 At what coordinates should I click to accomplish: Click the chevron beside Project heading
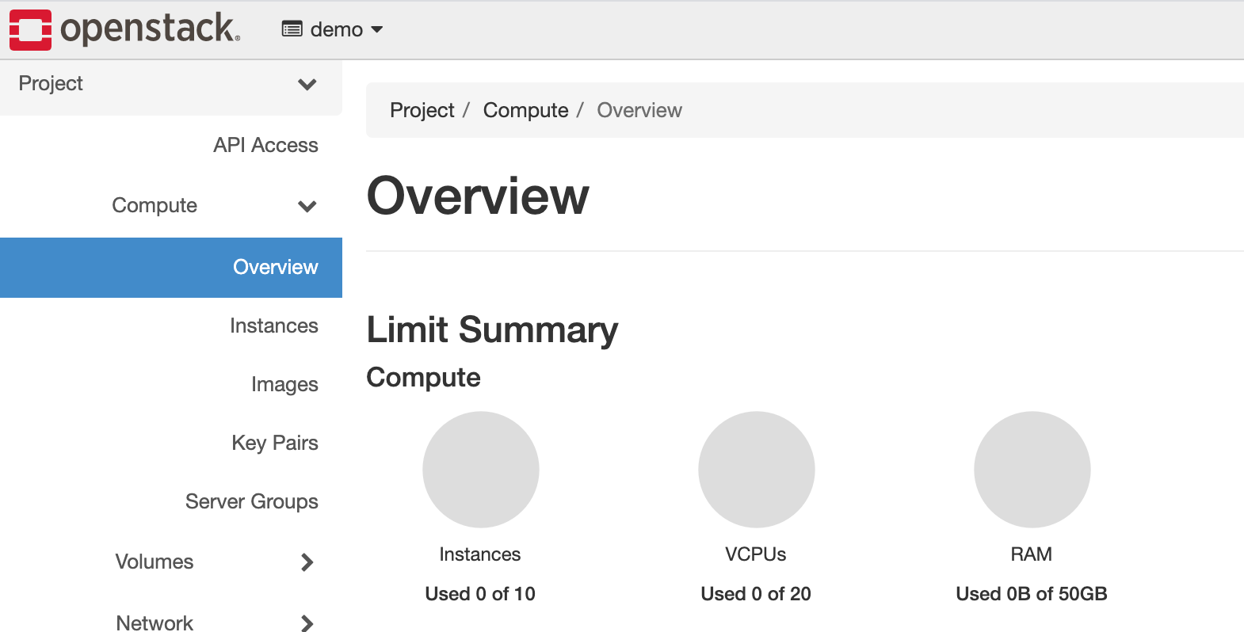tap(307, 84)
